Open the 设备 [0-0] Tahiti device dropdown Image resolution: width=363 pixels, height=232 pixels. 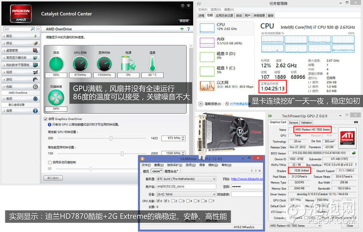tap(186, 194)
